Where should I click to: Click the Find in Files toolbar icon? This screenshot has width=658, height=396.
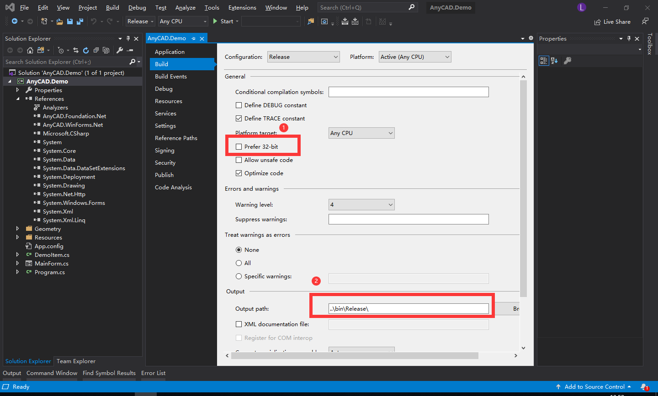point(311,21)
